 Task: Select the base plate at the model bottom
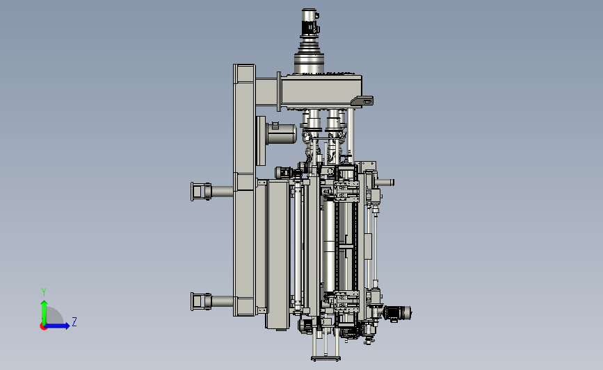click(x=325, y=358)
